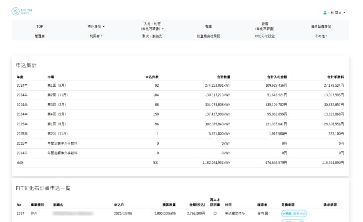This screenshot has height=222, width=363.
Task: Click the checkmark icon in the 承認 badge
Action: pyautogui.click(x=284, y=213)
